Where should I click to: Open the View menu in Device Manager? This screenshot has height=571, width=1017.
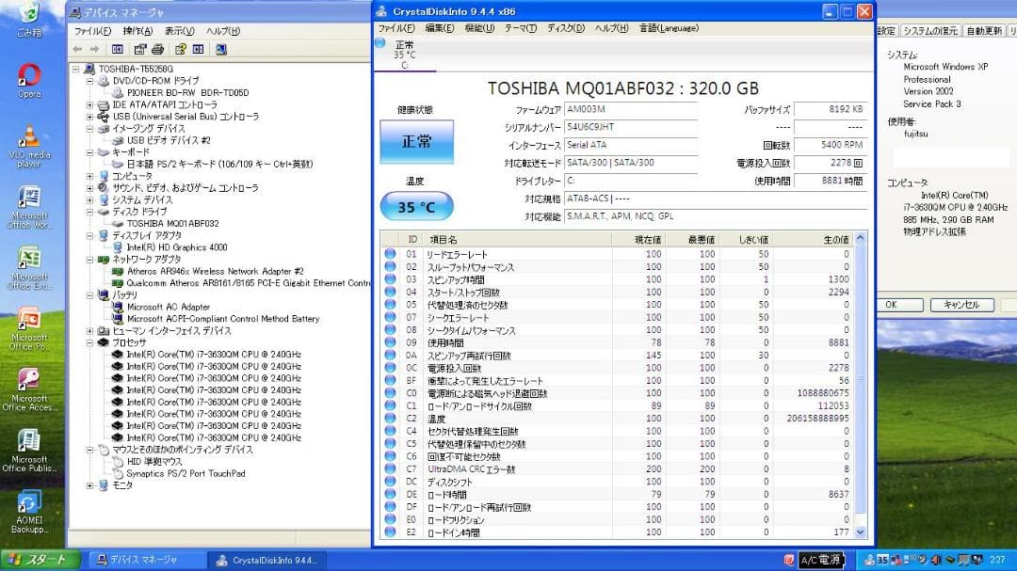179,31
